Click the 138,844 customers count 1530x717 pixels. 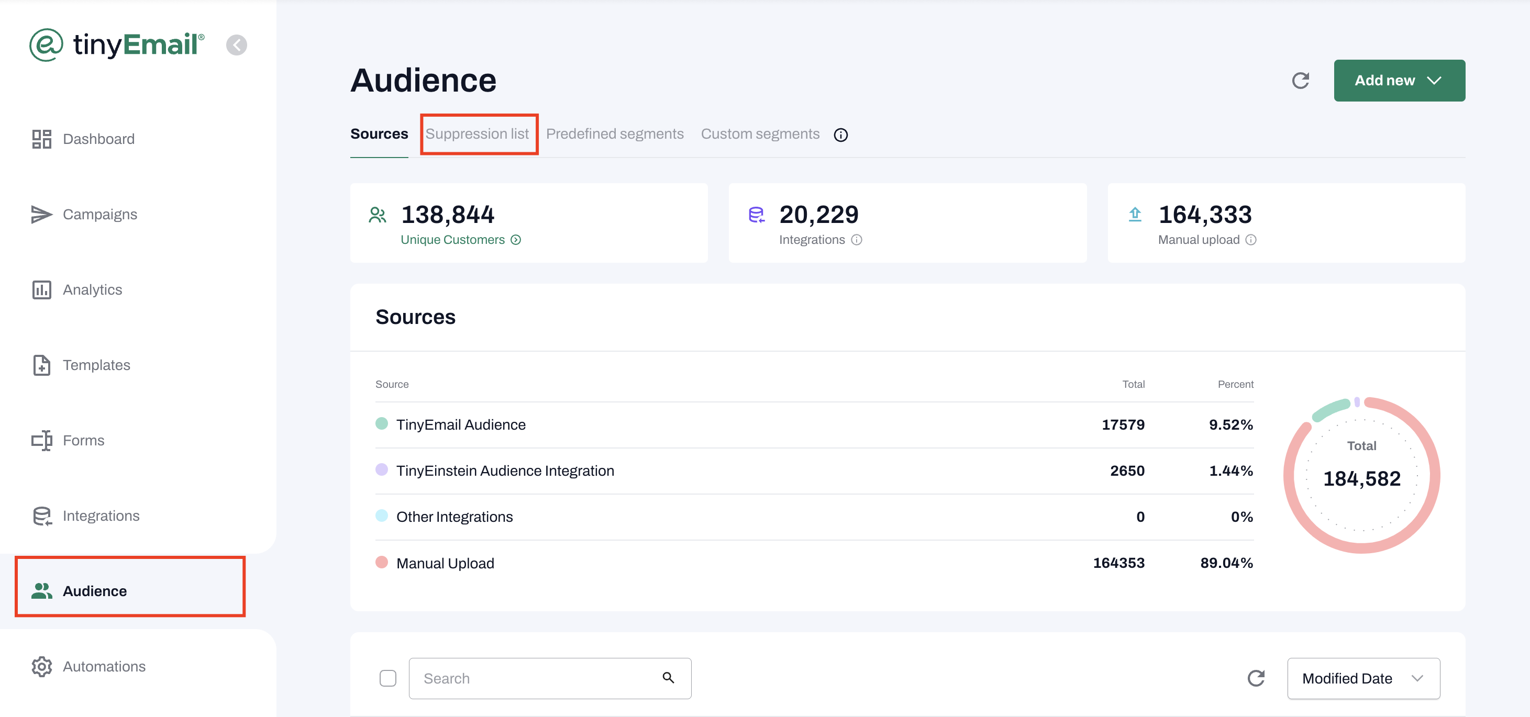[x=447, y=215]
